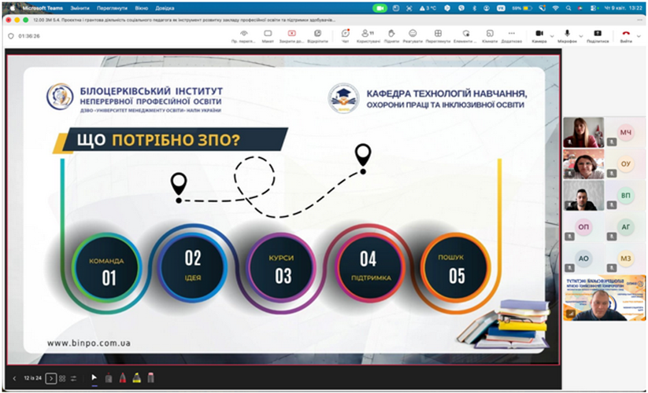Viewport: 648px width, 393px height.
Task: Open slide grid view icon
Action: coord(62,378)
